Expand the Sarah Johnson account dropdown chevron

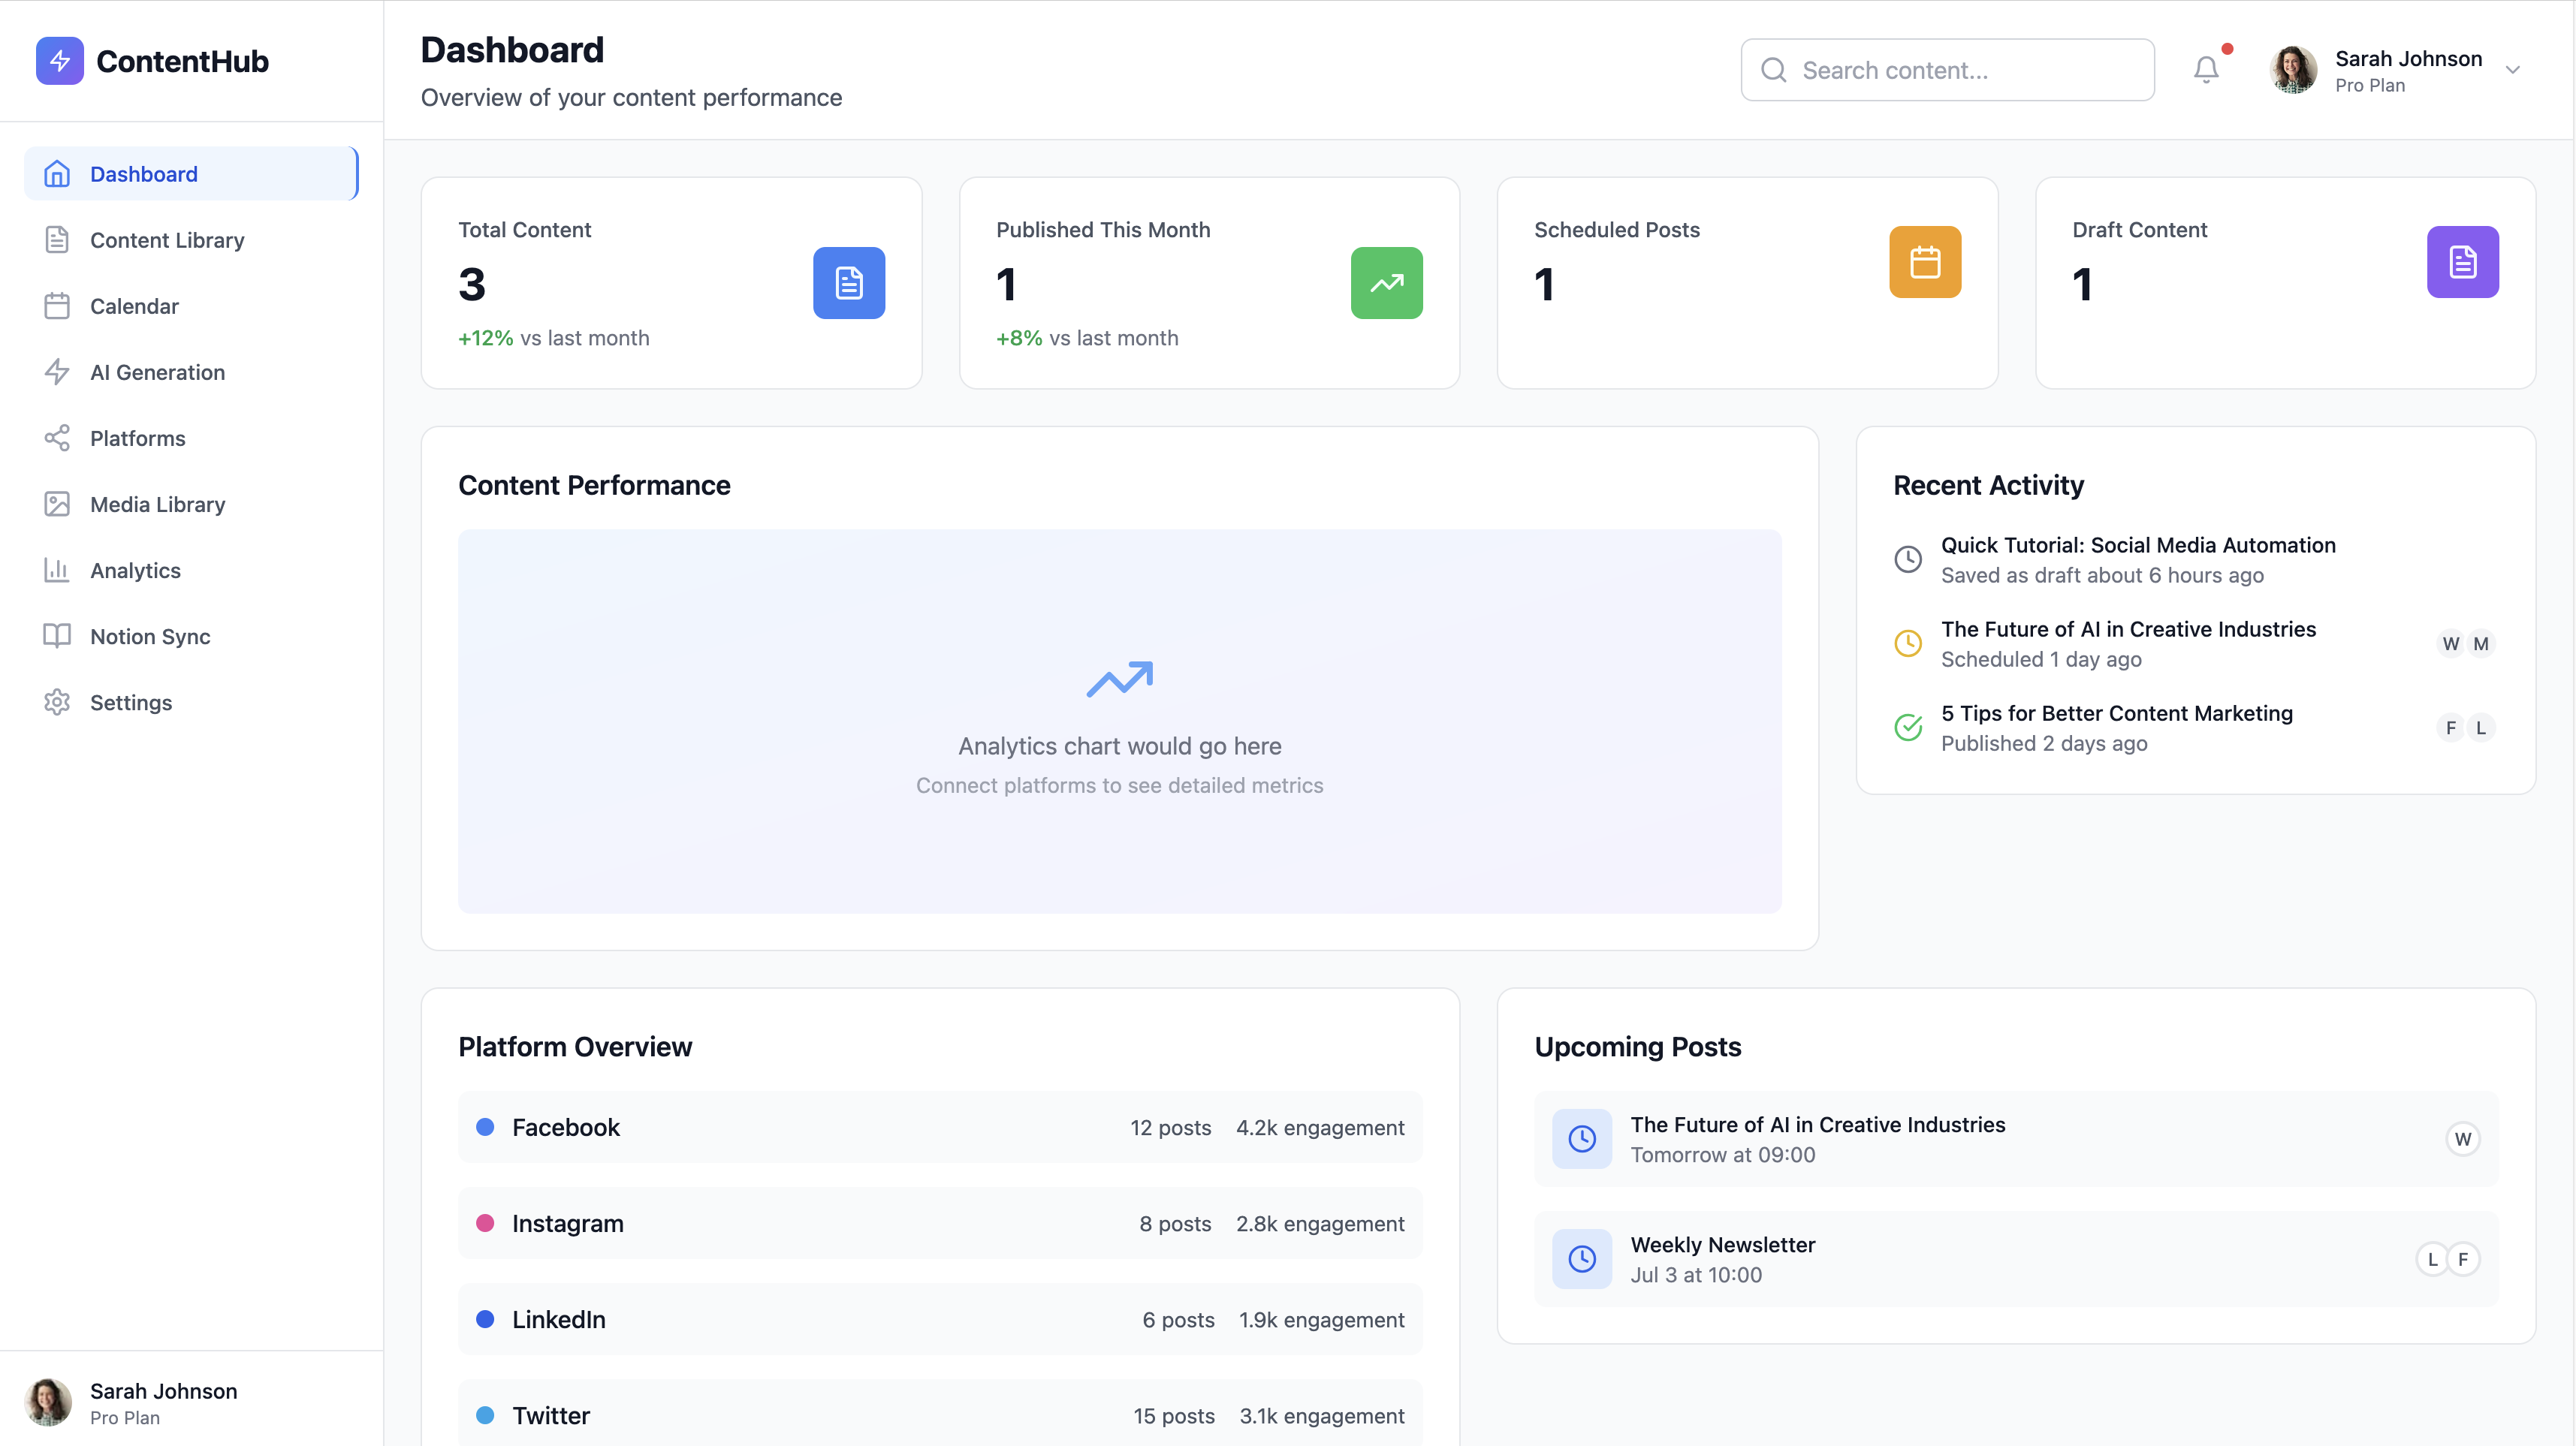pyautogui.click(x=2512, y=70)
